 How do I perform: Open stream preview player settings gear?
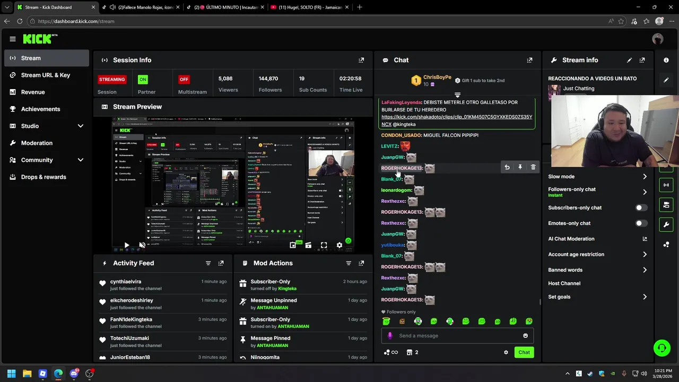coord(339,245)
